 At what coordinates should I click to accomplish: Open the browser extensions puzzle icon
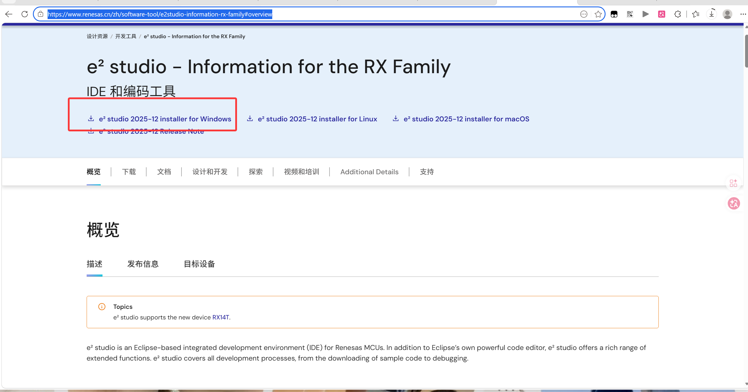[678, 14]
